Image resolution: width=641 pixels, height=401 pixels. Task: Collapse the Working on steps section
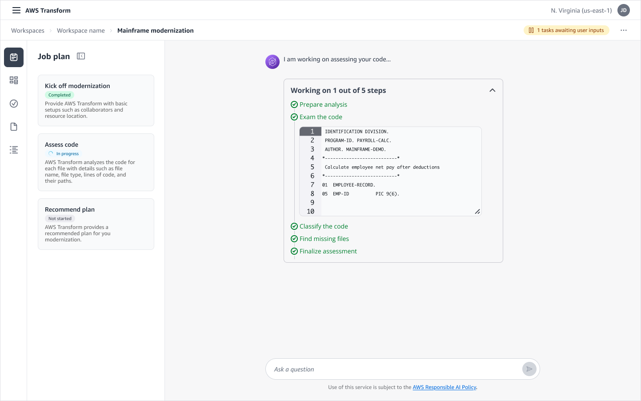492,90
